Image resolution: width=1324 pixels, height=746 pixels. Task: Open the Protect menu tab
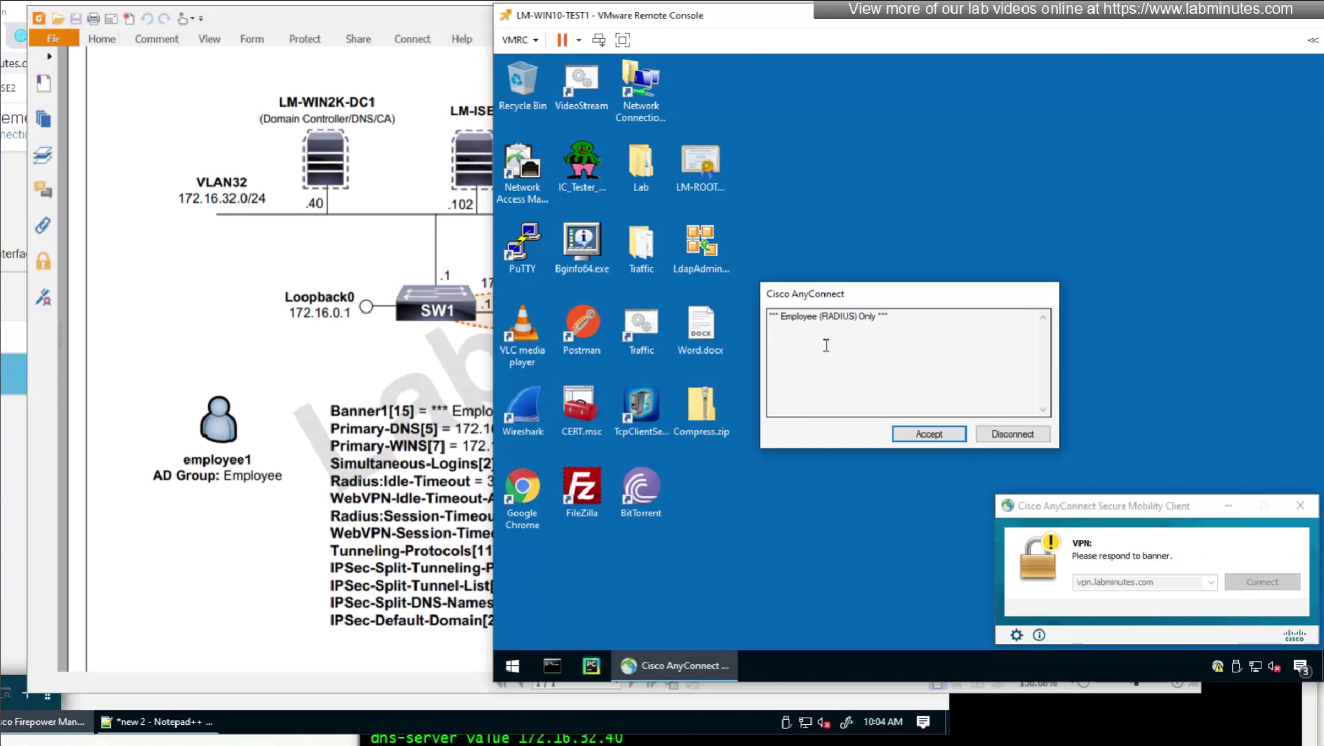point(304,39)
